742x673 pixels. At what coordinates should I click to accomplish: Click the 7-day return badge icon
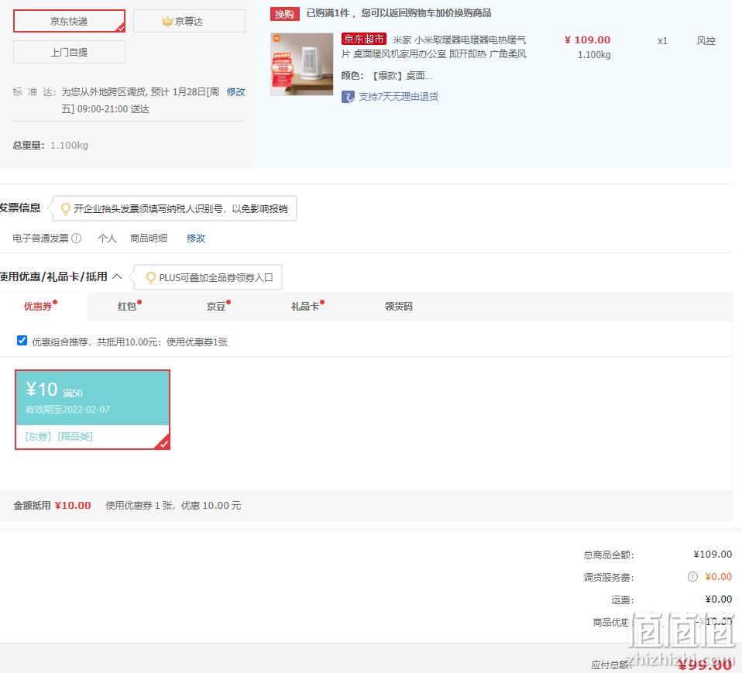348,97
